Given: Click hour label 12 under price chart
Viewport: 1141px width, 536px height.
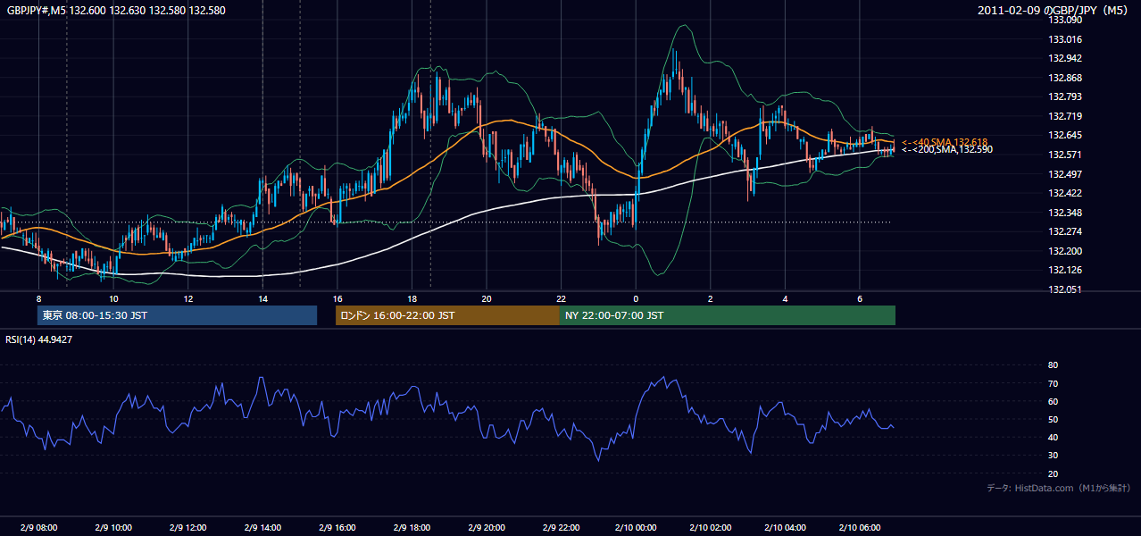Looking at the screenshot, I should (x=188, y=298).
